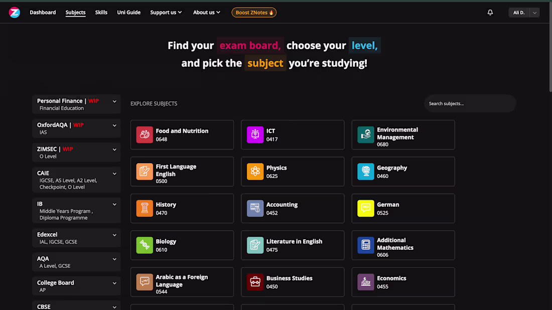Click the Additional Mathematics calculator icon
The height and width of the screenshot is (310, 552).
coord(365,245)
